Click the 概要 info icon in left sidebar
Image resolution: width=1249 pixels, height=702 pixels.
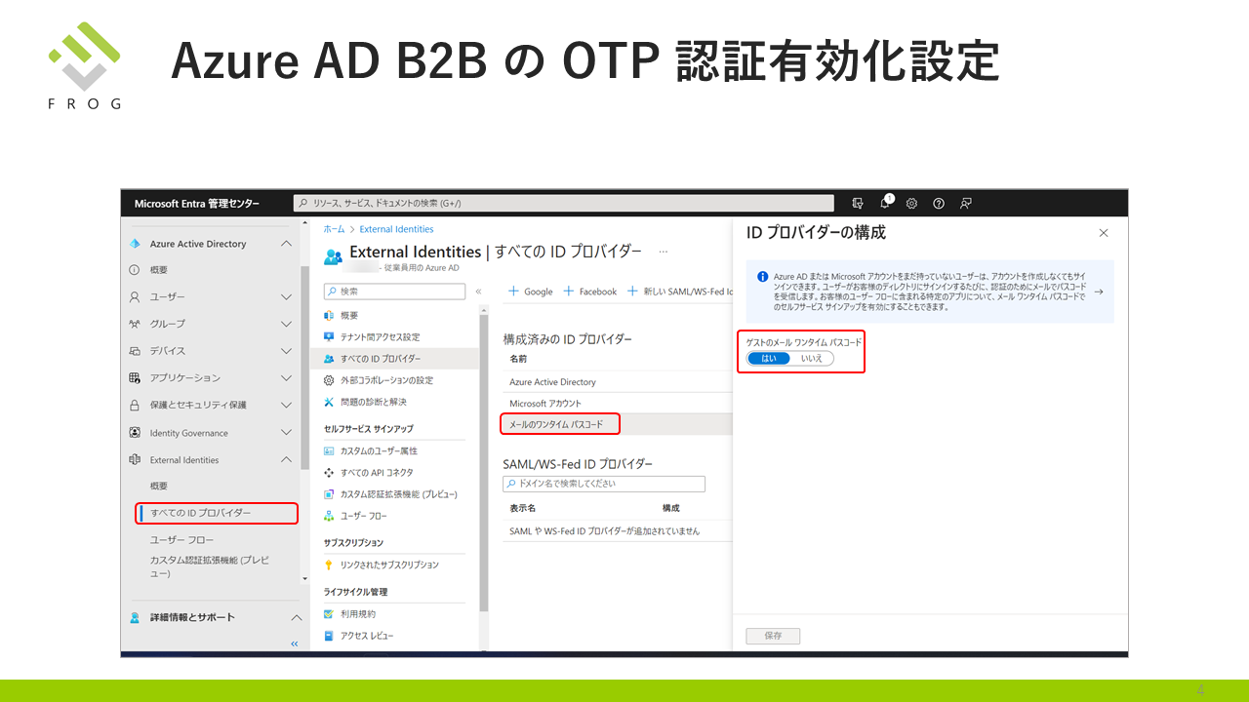point(135,270)
